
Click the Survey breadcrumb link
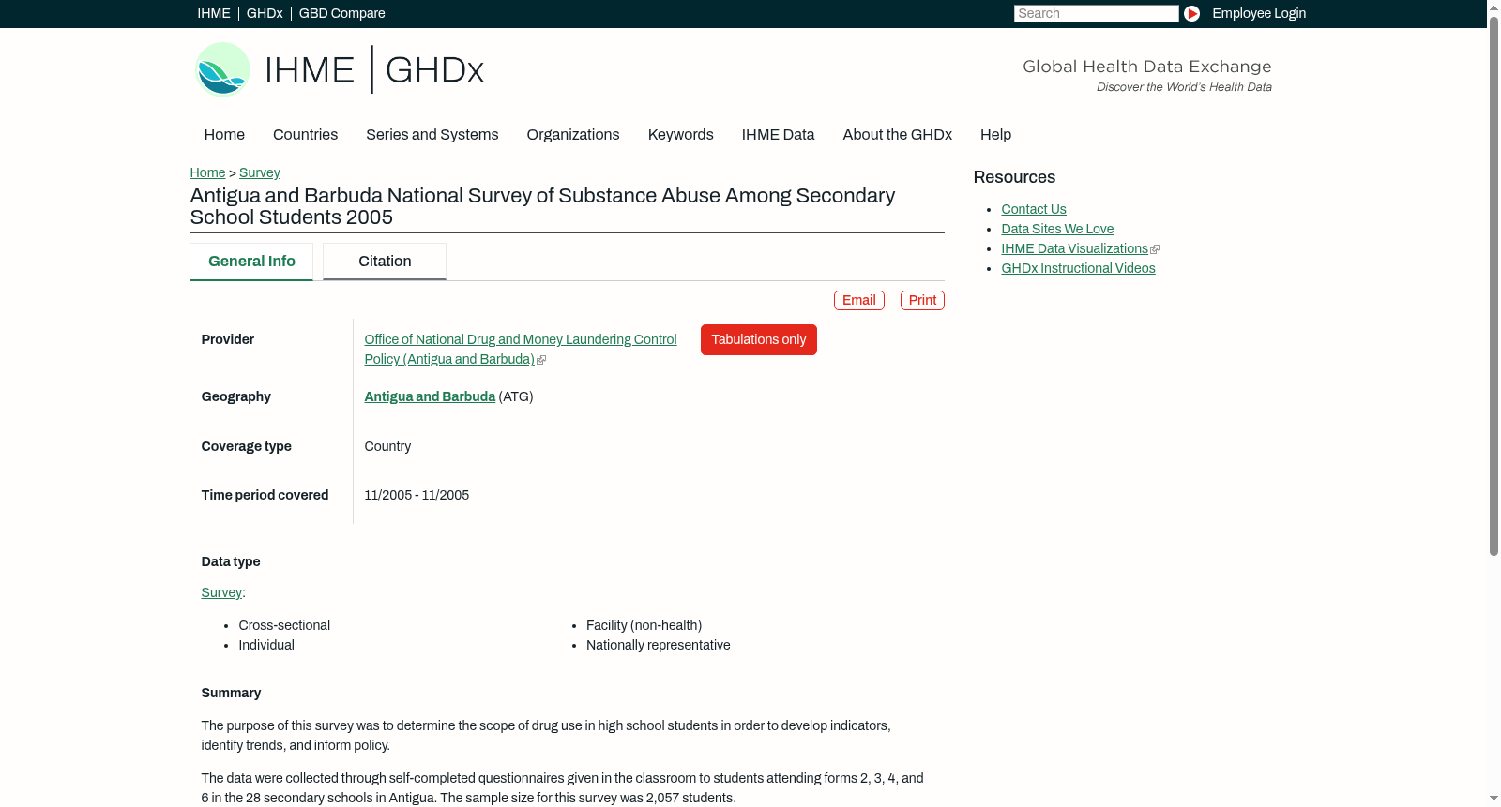[260, 172]
